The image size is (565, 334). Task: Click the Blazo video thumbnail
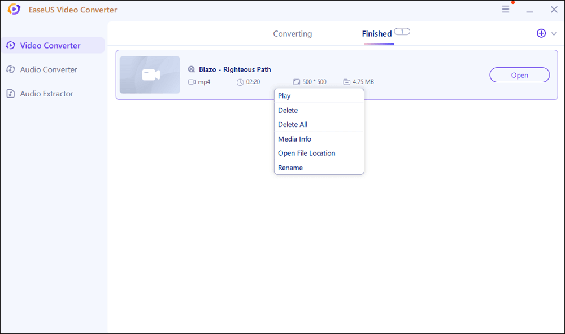coord(150,74)
